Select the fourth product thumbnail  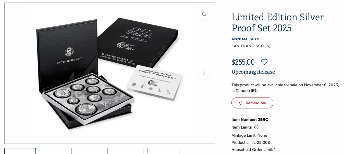tap(128, 151)
